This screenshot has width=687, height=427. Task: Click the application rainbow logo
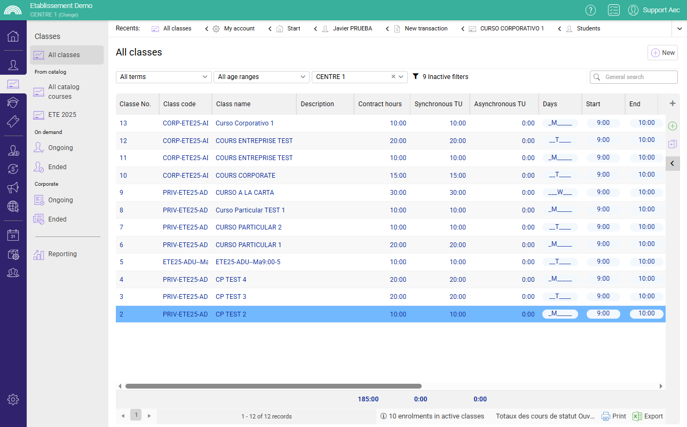13,10
